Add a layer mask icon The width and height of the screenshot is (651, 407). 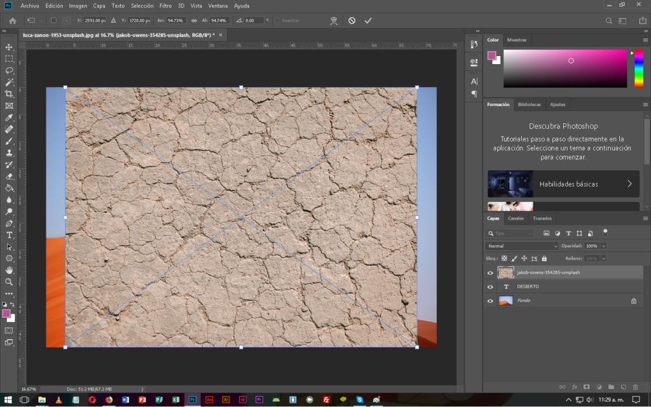point(586,387)
